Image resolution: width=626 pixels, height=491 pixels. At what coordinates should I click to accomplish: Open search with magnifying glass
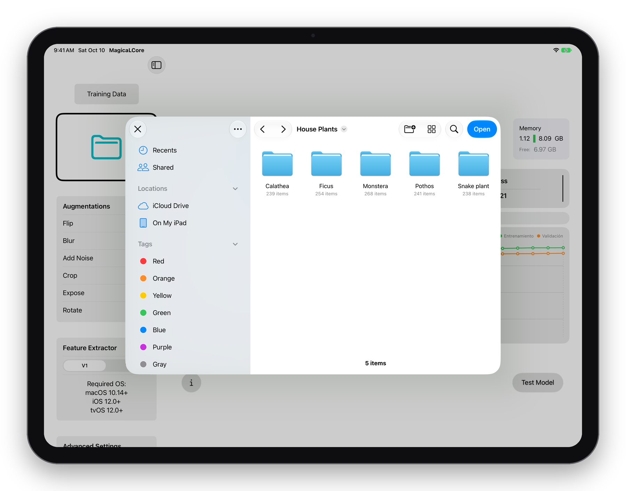pos(454,129)
